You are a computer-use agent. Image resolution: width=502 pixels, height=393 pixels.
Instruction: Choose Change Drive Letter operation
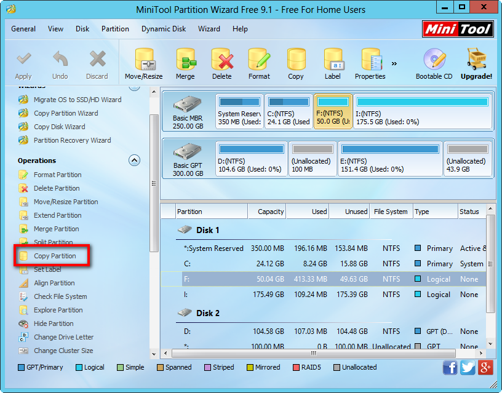pyautogui.click(x=57, y=337)
